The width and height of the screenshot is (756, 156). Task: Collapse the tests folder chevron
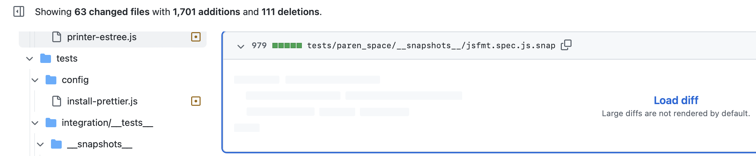tap(30, 59)
